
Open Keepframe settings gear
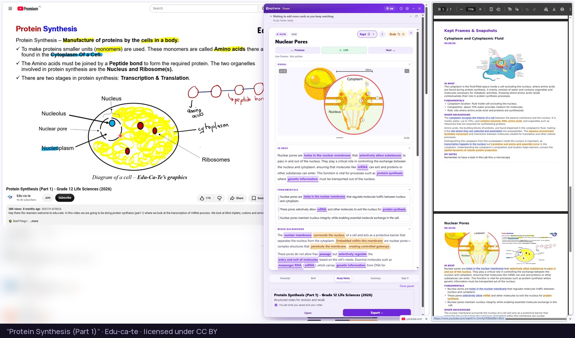(407, 8)
